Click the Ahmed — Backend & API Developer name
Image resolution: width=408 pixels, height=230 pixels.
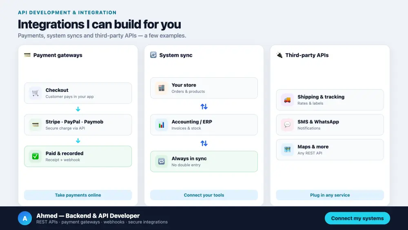(88, 216)
